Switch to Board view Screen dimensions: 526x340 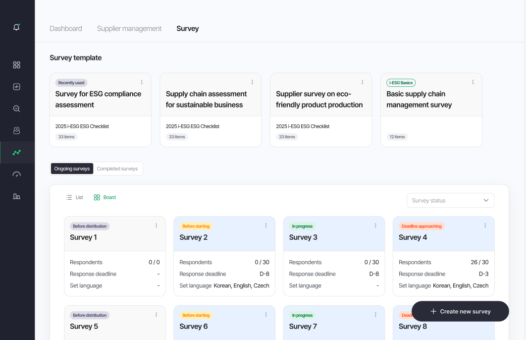click(x=105, y=197)
